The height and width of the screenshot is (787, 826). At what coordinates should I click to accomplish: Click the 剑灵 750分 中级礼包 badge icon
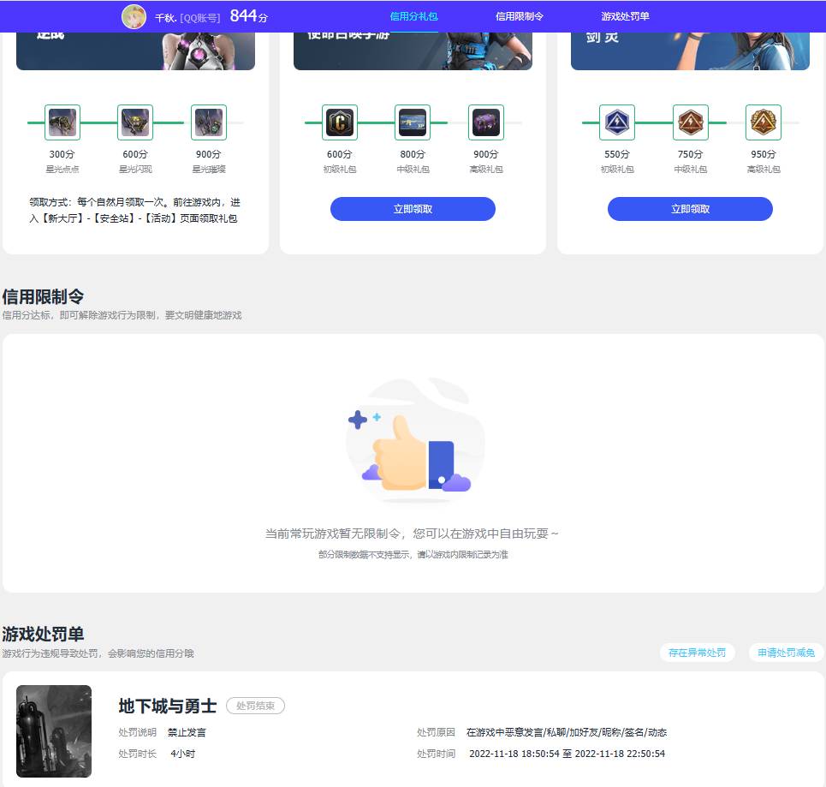pyautogui.click(x=690, y=122)
